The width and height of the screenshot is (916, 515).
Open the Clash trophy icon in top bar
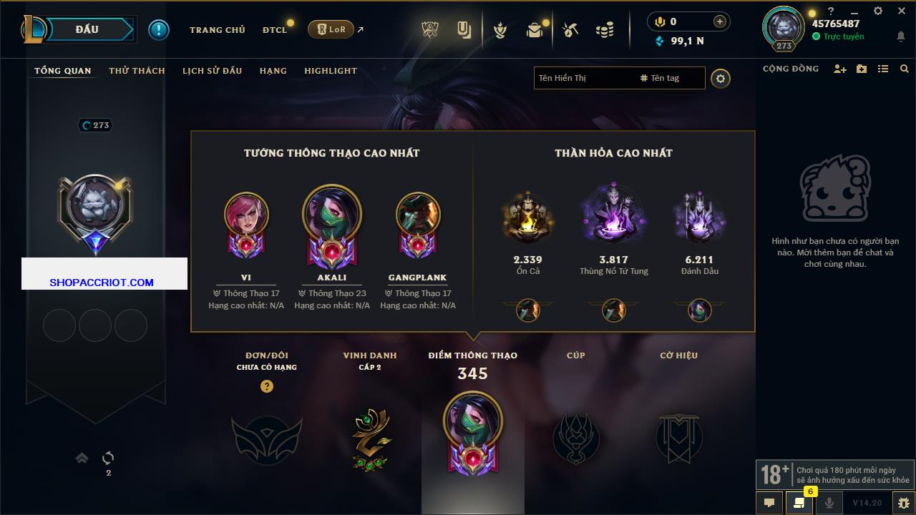point(429,29)
